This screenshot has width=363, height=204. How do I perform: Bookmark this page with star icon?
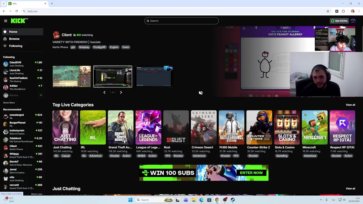(328, 11)
